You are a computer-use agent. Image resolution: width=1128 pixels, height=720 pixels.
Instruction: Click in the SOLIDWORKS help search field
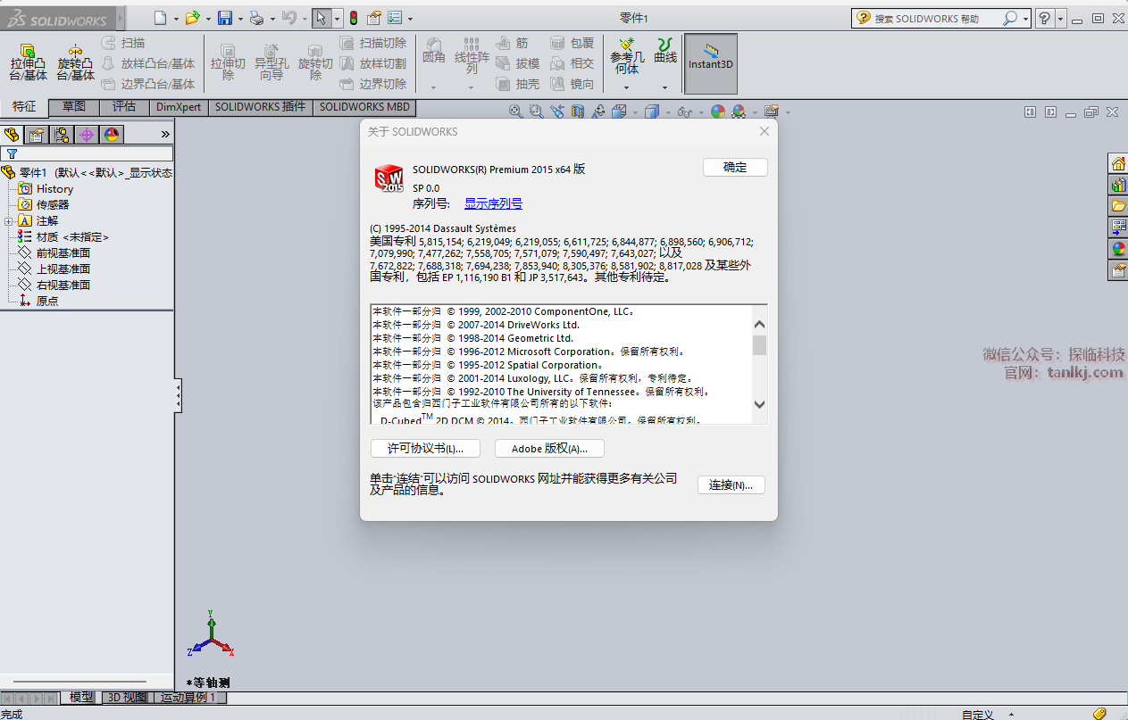pos(933,18)
